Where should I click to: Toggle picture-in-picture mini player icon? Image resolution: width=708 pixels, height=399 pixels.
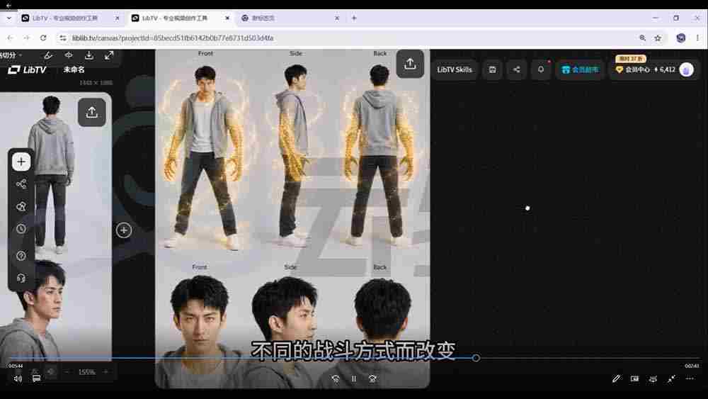click(634, 378)
